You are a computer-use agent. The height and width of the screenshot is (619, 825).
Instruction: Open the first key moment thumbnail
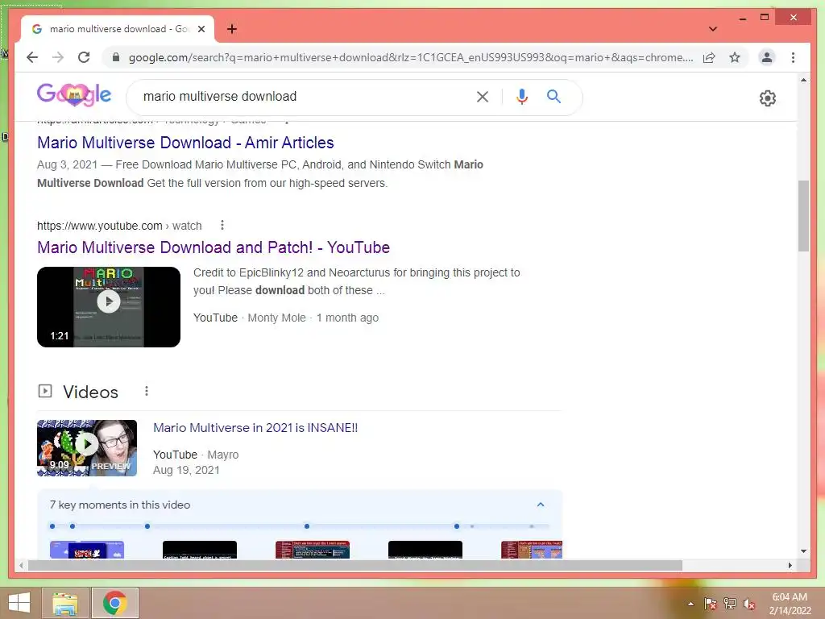pyautogui.click(x=87, y=550)
